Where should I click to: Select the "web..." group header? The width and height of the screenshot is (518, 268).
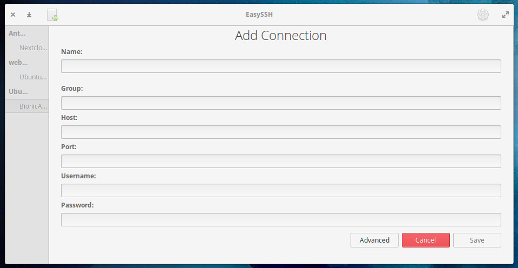[18, 62]
